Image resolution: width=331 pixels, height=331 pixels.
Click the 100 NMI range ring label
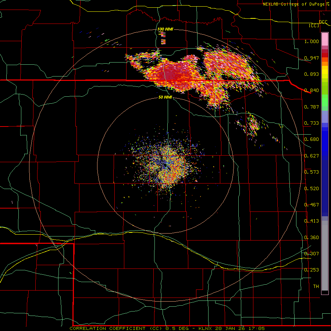(165, 29)
